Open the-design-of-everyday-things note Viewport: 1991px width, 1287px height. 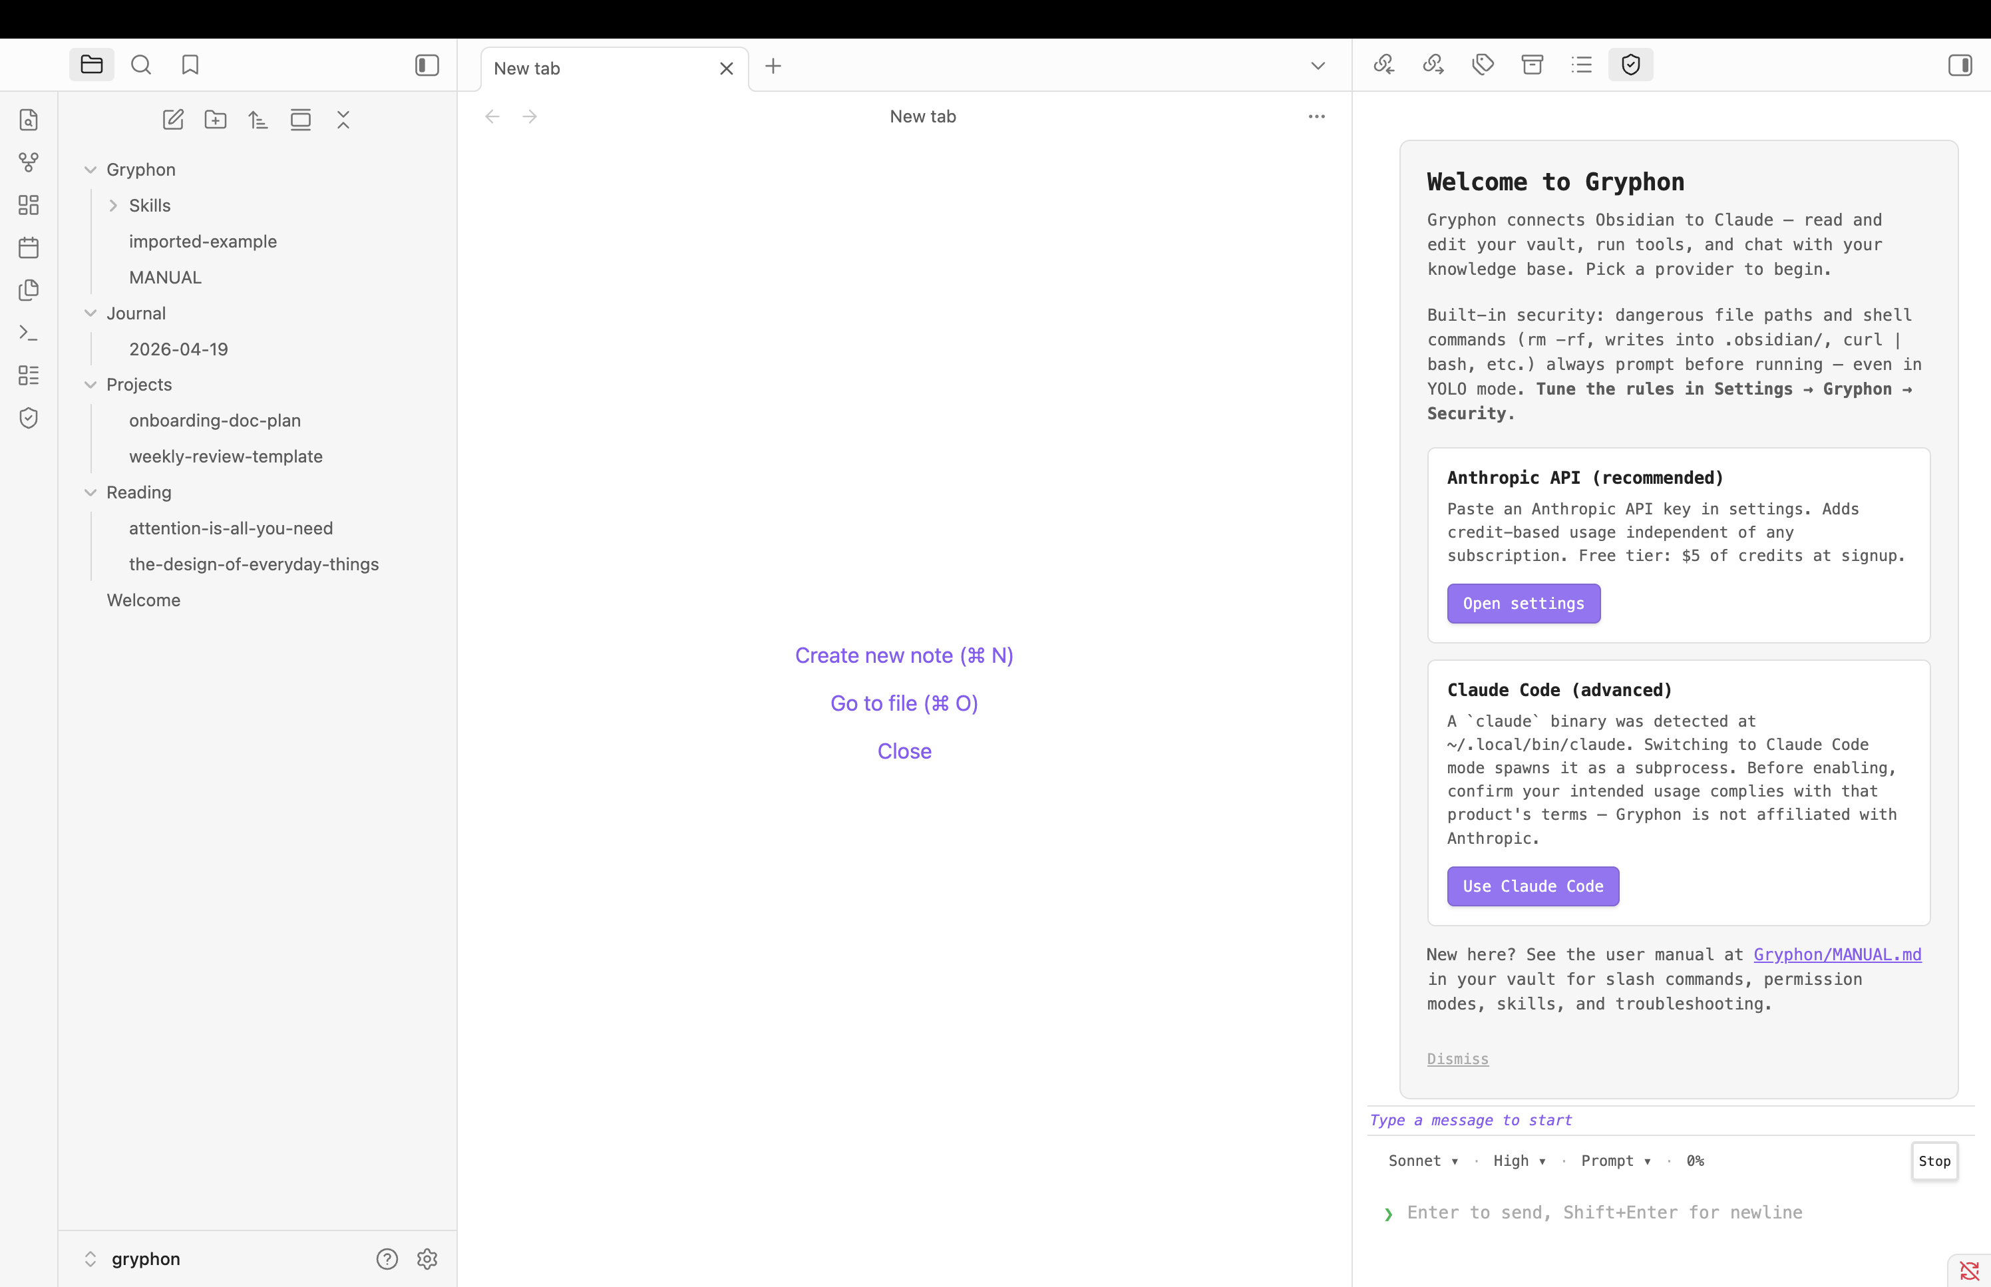pyautogui.click(x=254, y=565)
